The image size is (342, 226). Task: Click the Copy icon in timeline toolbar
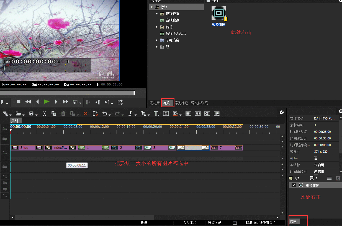pos(54,113)
